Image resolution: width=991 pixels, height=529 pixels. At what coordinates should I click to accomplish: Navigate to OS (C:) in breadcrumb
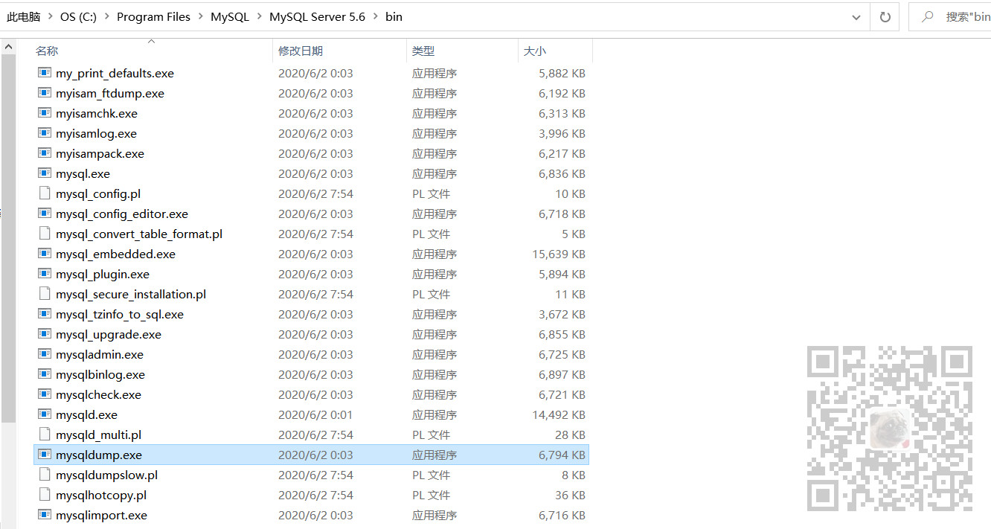tap(79, 16)
